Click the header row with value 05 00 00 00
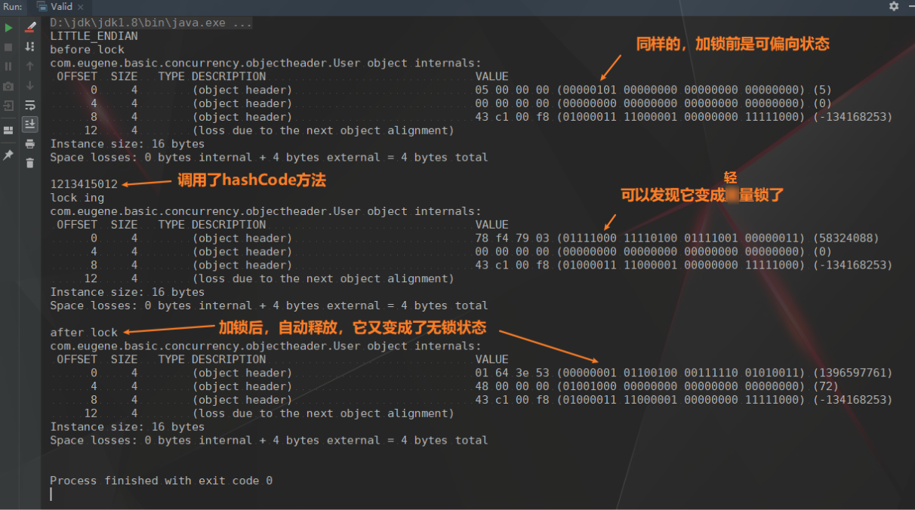Viewport: 915px width, 510px height. [461, 90]
